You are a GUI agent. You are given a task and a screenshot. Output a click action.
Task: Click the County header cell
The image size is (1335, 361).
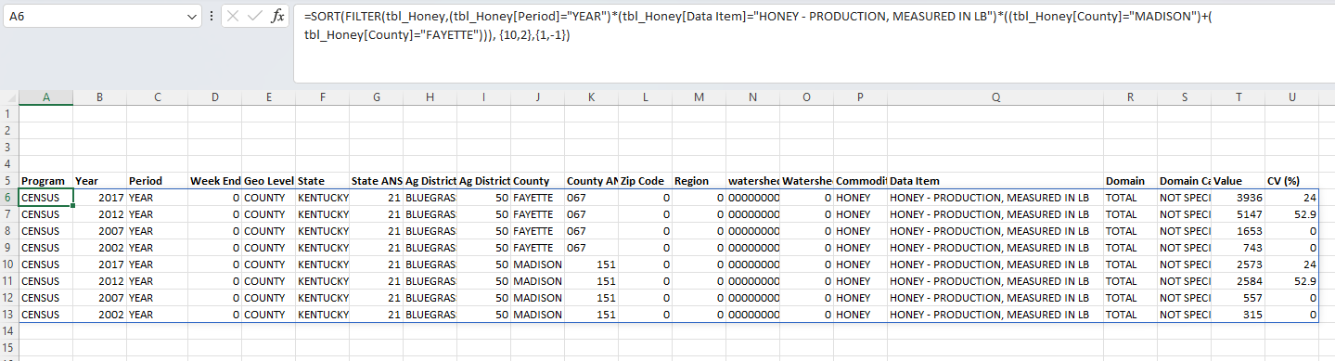coord(537,181)
